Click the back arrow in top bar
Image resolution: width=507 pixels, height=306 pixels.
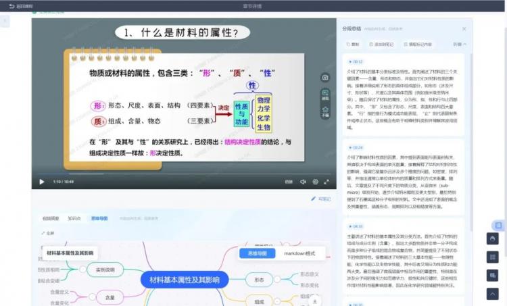click(x=11, y=6)
